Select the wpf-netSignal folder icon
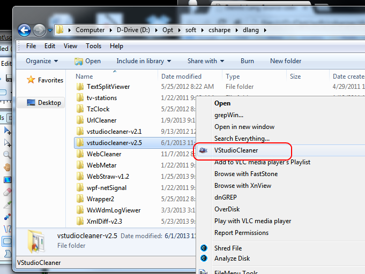Viewport: 365px width, 274px height. [80, 188]
